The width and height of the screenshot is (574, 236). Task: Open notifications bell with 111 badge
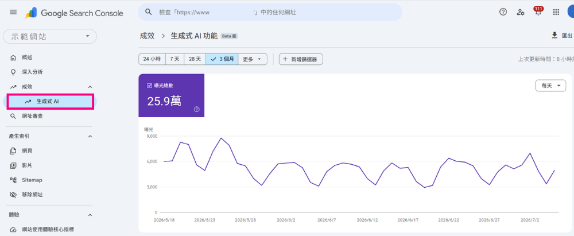pyautogui.click(x=538, y=11)
